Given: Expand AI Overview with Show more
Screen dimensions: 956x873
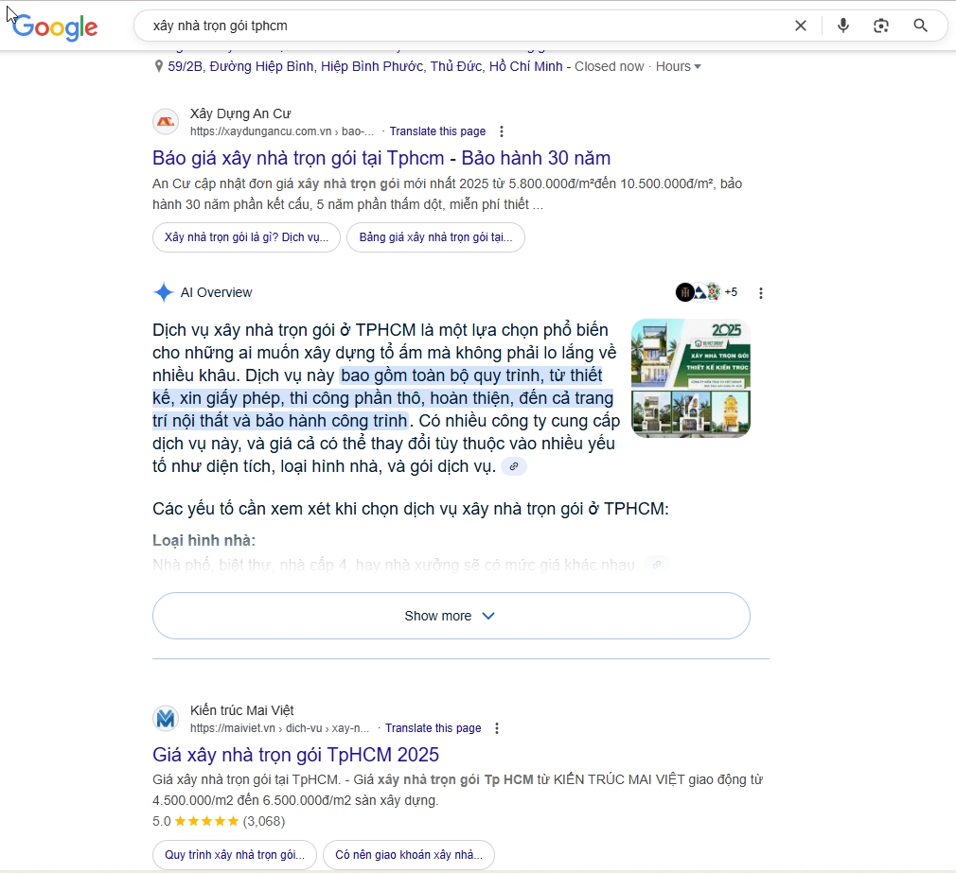Looking at the screenshot, I should pos(451,616).
